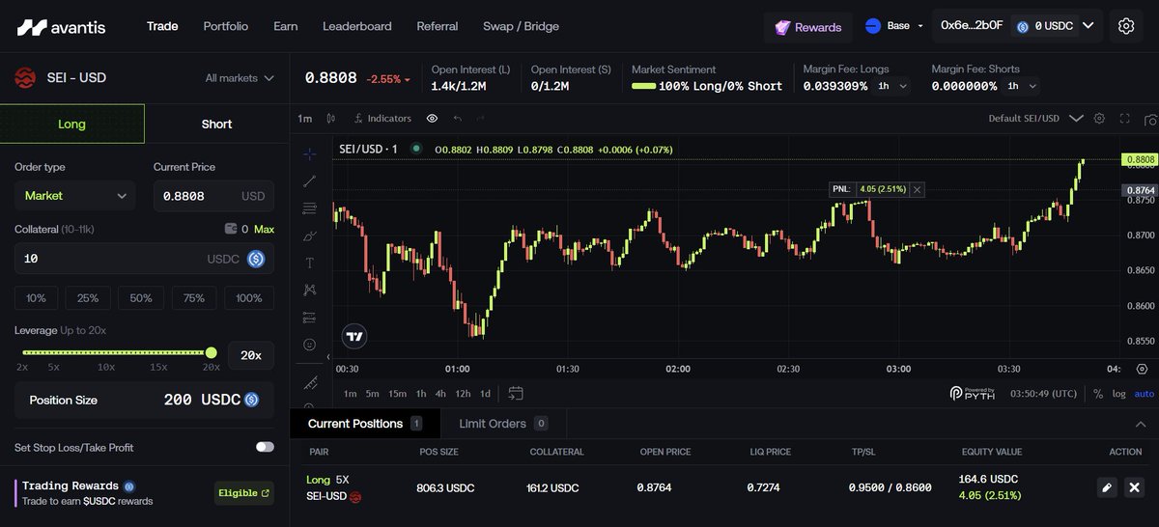Click the SEI token icon beside pair name
This screenshot has height=527, width=1159.
point(25,77)
